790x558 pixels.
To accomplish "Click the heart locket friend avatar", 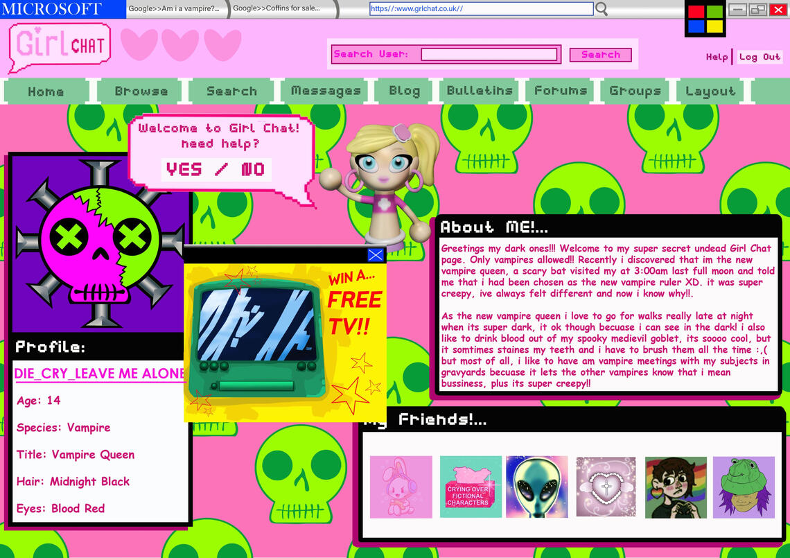I will pos(606,487).
